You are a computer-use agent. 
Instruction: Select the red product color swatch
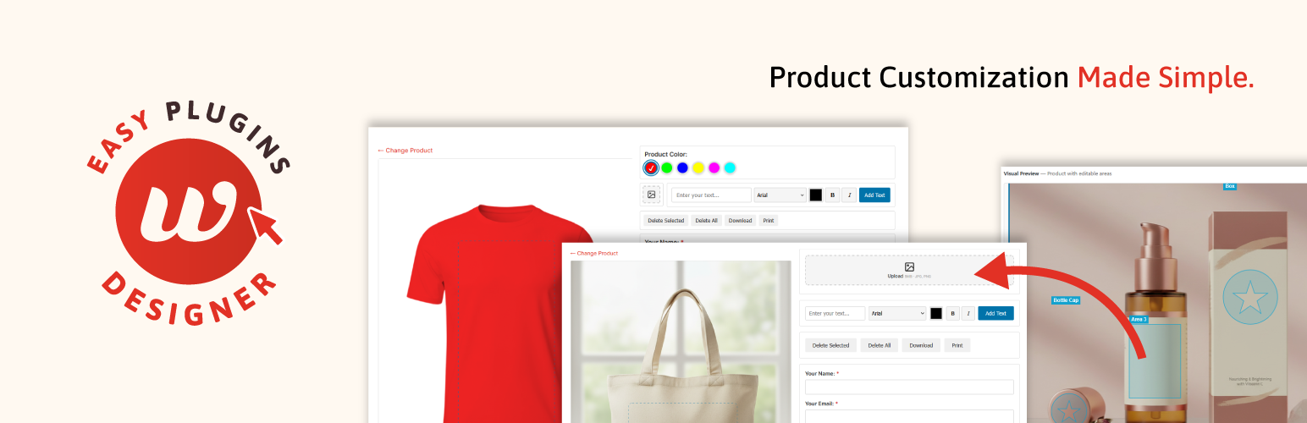650,168
